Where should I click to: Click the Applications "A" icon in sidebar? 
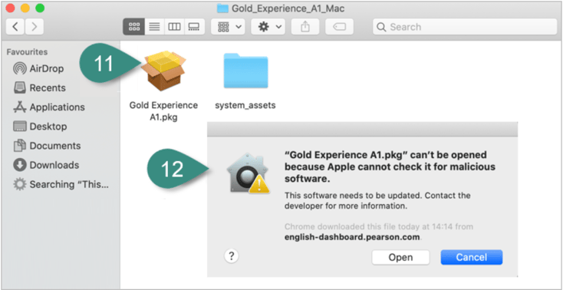click(x=19, y=107)
